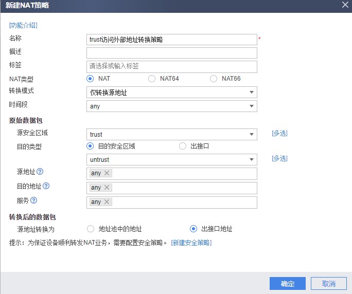Expand the untrust destination zone dropdown

[x=172, y=160]
